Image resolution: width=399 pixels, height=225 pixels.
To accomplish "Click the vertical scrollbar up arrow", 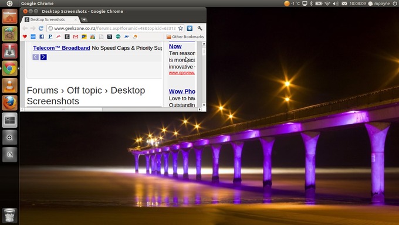I will point(204,44).
